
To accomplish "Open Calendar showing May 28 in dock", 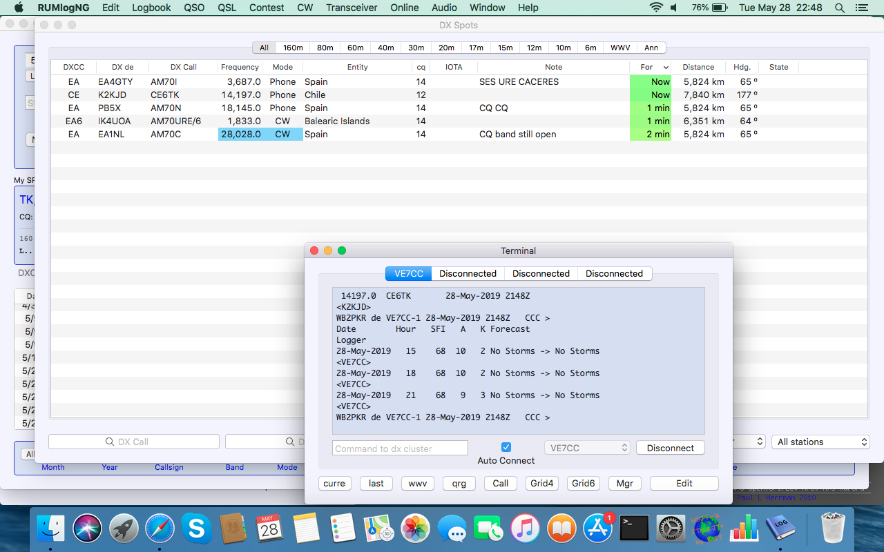I will click(269, 529).
